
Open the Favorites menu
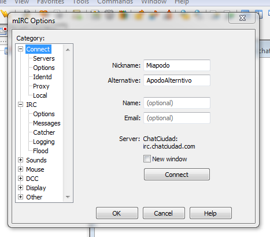[x=50, y=2]
